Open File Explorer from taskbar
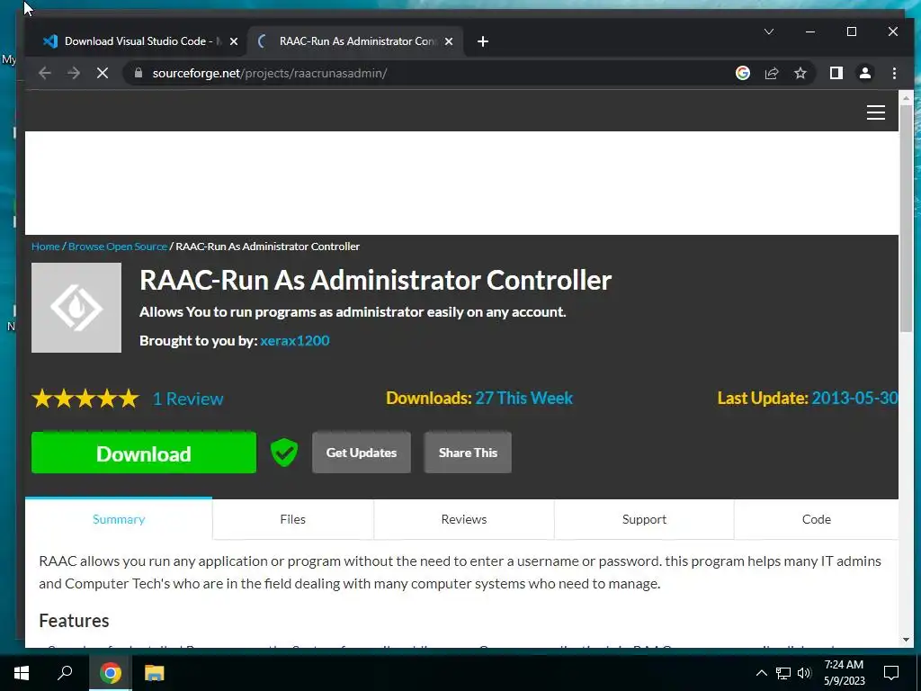921x691 pixels. click(154, 673)
